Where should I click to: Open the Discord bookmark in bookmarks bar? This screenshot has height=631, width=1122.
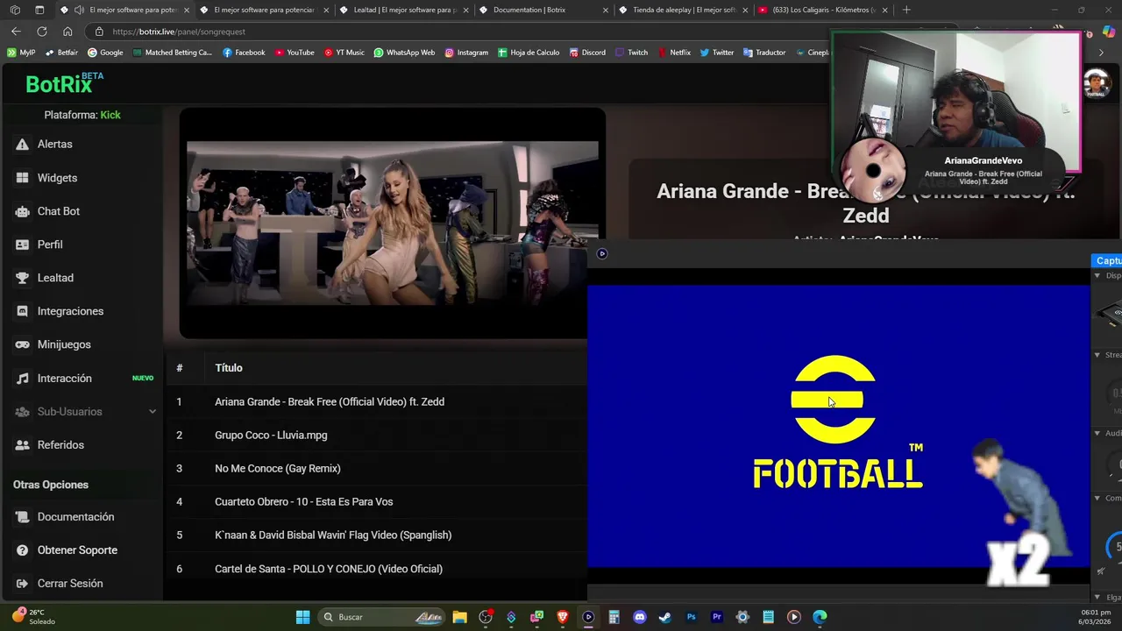587,53
